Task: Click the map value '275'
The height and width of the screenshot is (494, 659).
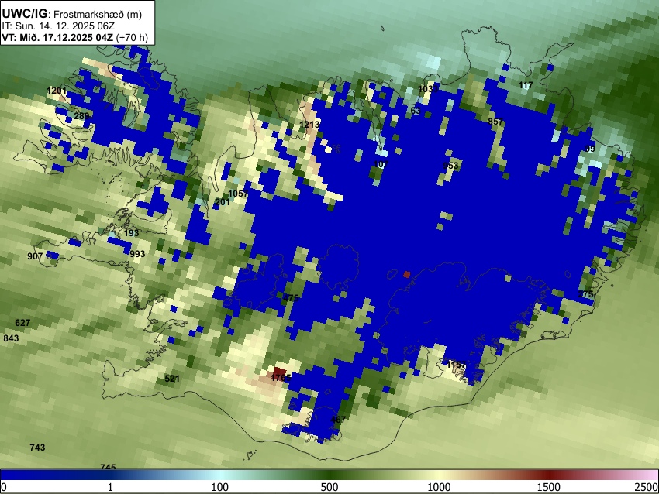Action: click(585, 294)
